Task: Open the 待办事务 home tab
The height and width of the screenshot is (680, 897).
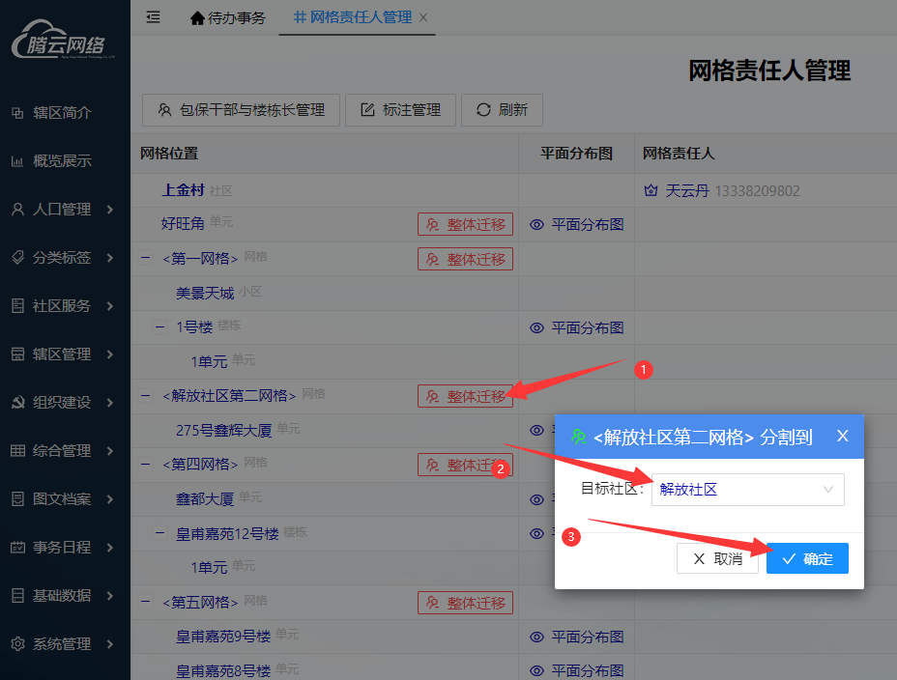Action: [x=228, y=18]
